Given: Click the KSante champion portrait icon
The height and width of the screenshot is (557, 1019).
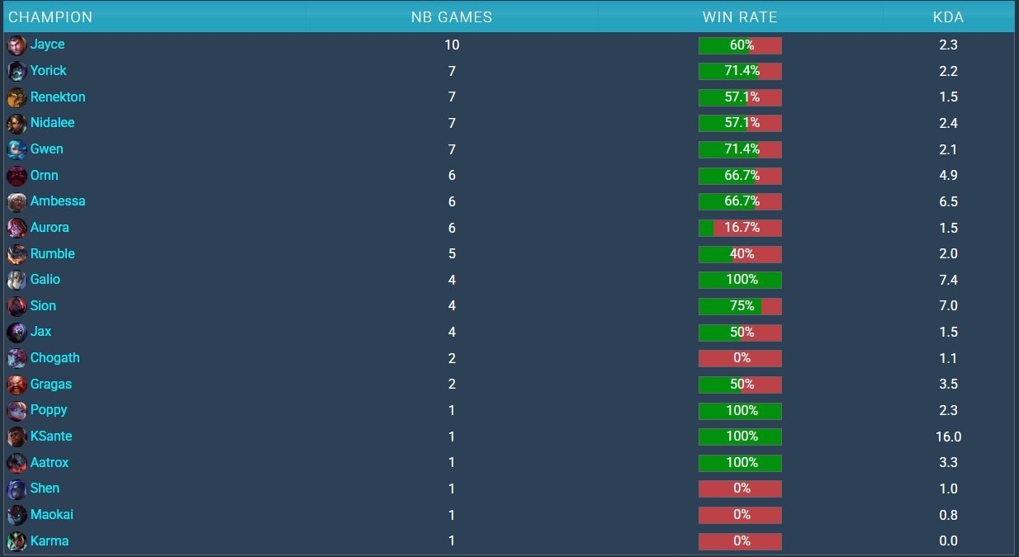Looking at the screenshot, I should click(x=17, y=437).
